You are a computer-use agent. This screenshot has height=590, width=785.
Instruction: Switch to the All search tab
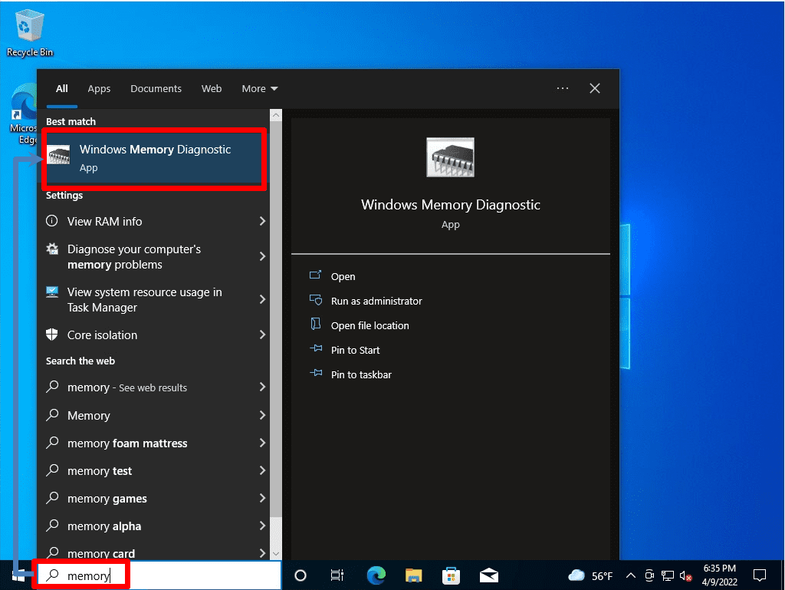point(61,89)
